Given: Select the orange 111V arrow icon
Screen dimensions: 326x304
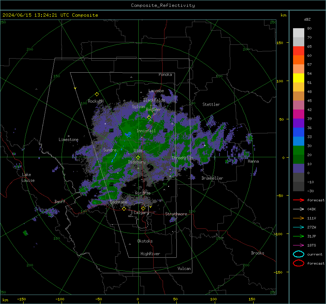Looking at the screenshot, I should pyautogui.click(x=298, y=218).
